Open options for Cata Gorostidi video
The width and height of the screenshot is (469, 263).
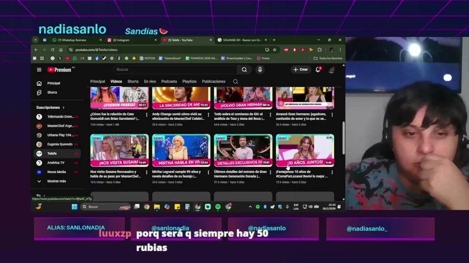147,115
